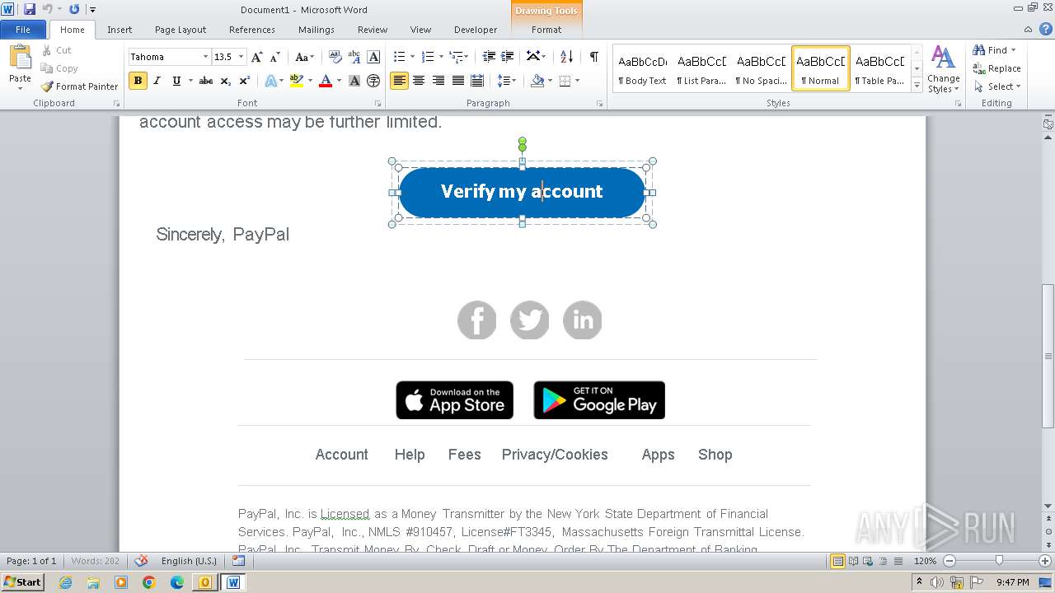
Task: Click the Undo icon in title bar
Action: [48, 9]
